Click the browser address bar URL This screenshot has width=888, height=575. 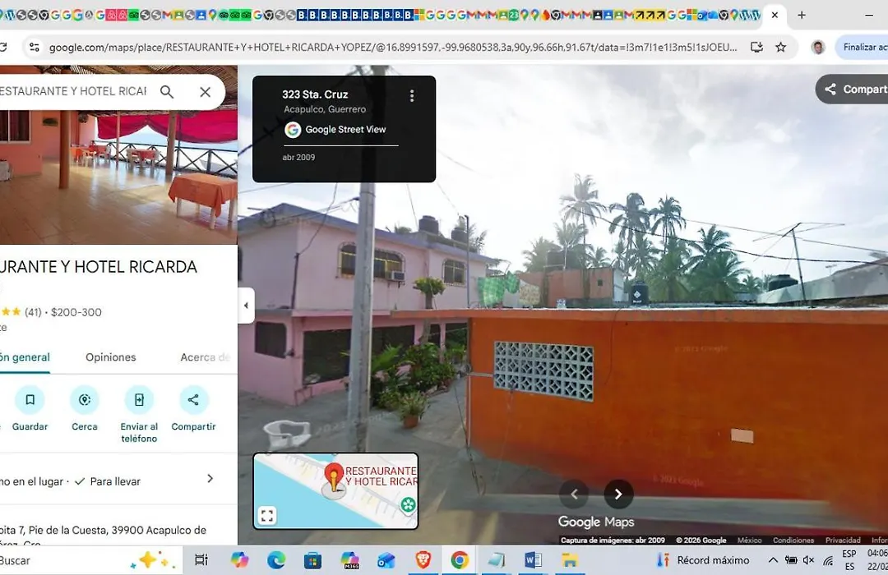tap(393, 48)
